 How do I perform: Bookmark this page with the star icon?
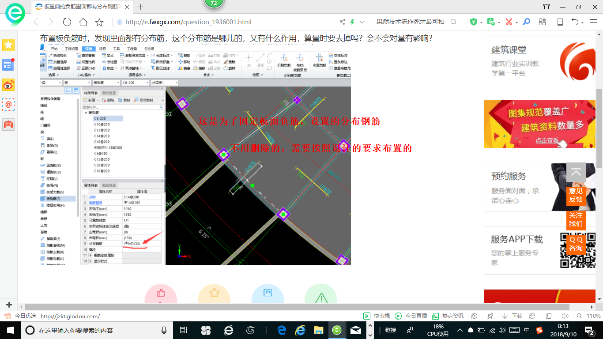pyautogui.click(x=99, y=22)
